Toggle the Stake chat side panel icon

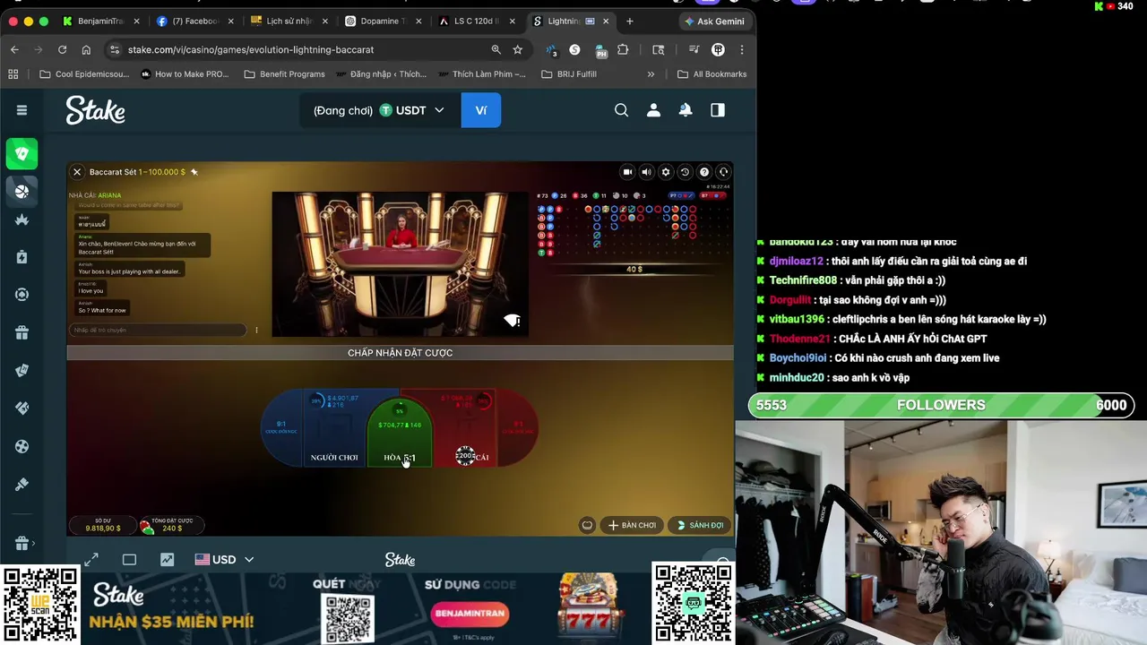[x=718, y=110]
